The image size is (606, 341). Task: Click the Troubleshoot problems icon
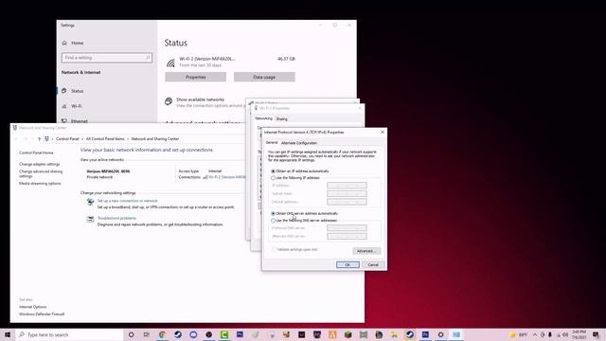click(x=90, y=219)
